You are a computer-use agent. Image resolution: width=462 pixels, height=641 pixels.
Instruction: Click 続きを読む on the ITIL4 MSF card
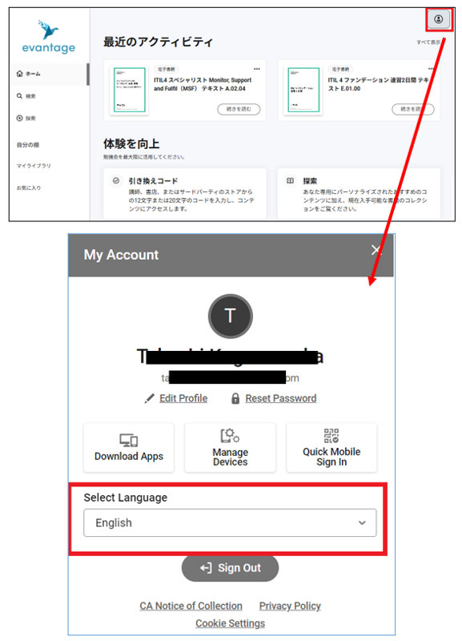pos(239,109)
